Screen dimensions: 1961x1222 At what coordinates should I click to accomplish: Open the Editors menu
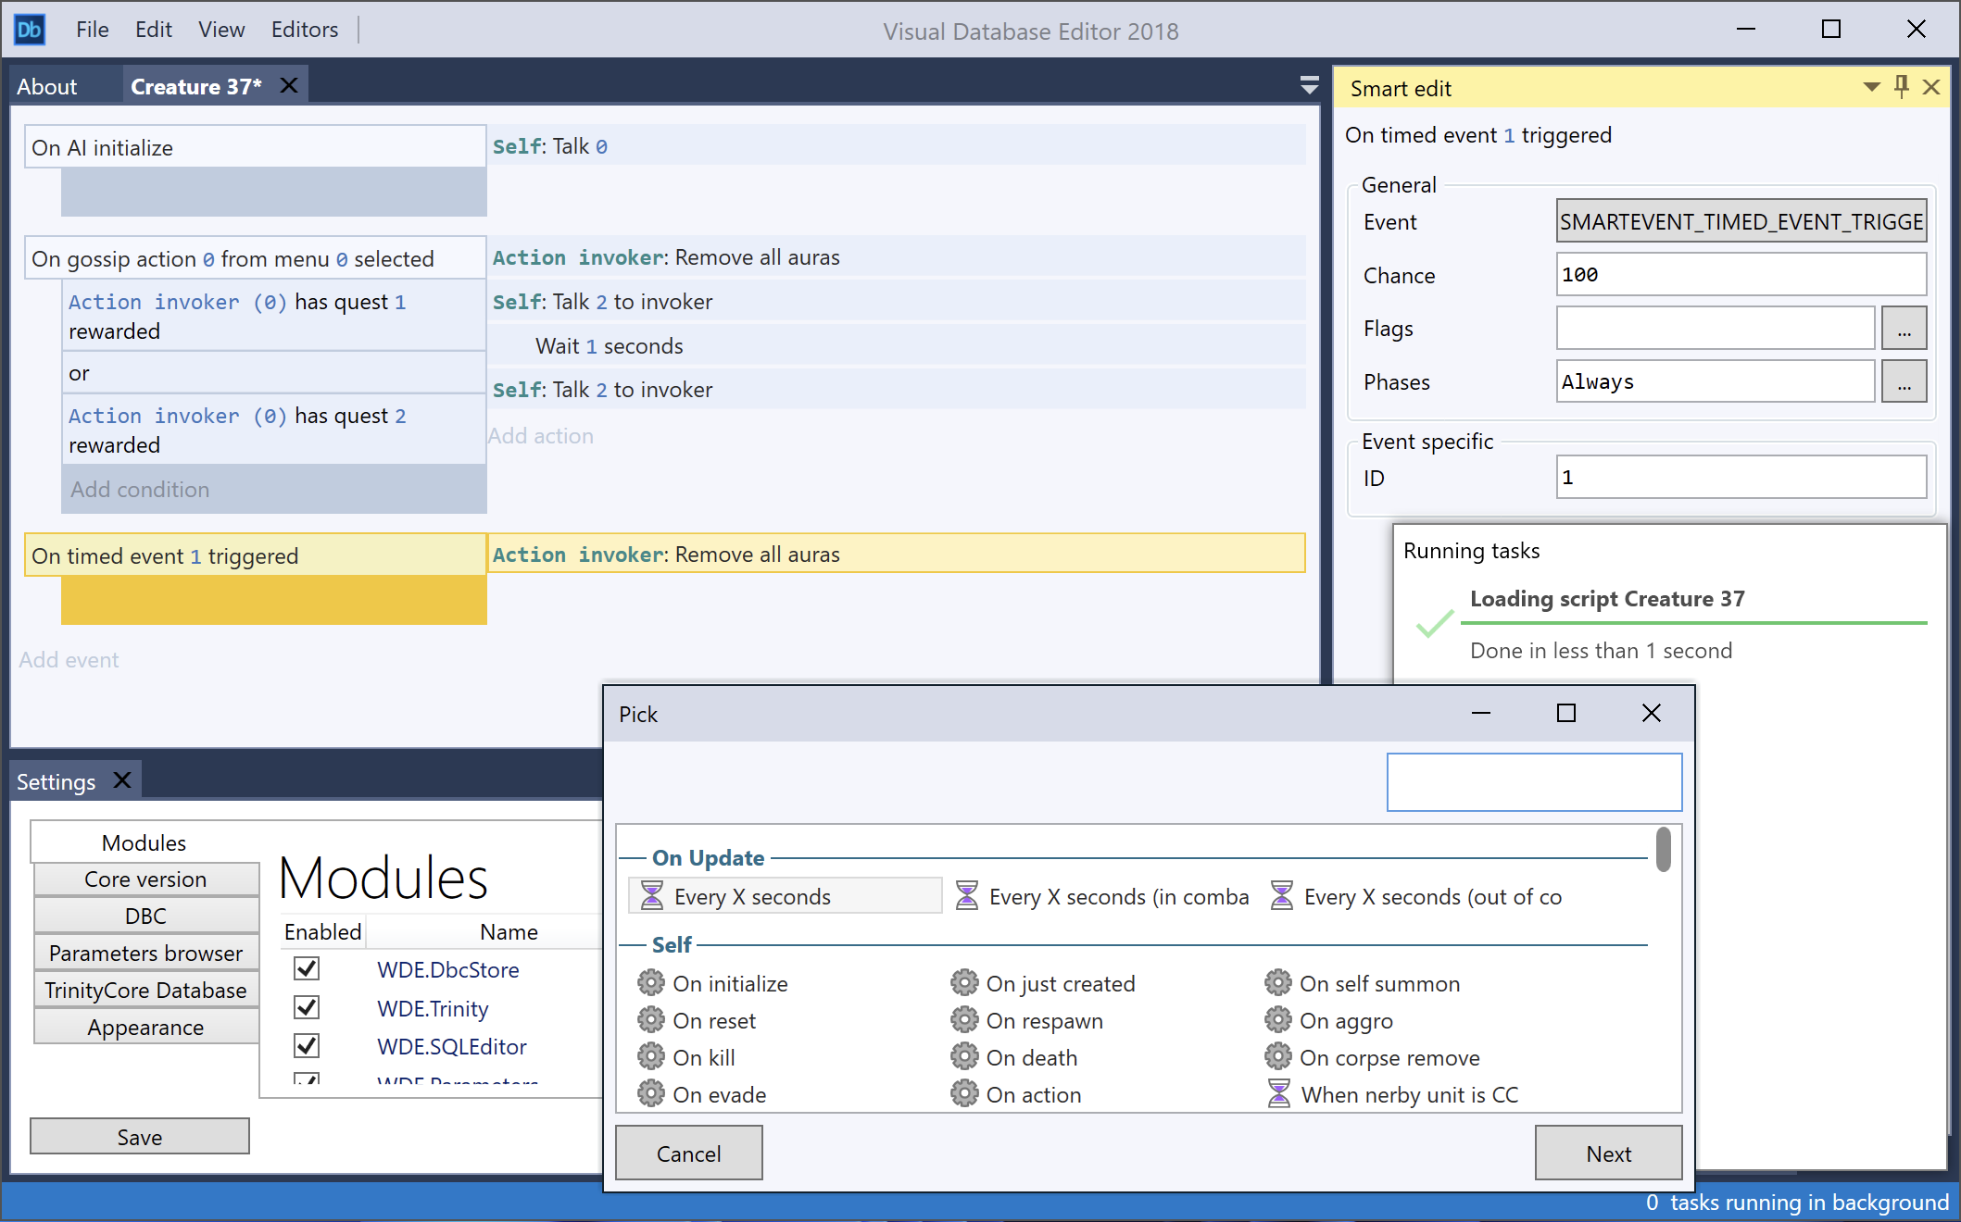click(303, 29)
